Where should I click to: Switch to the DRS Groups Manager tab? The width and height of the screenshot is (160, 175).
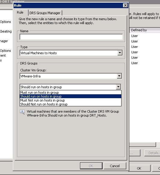tap(45, 13)
